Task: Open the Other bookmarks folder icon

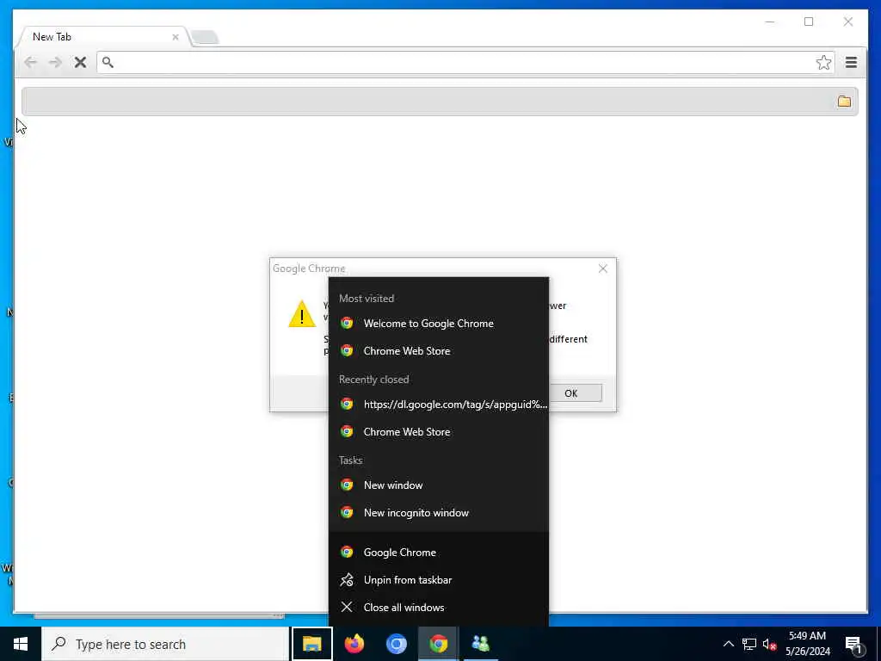Action: (x=844, y=102)
